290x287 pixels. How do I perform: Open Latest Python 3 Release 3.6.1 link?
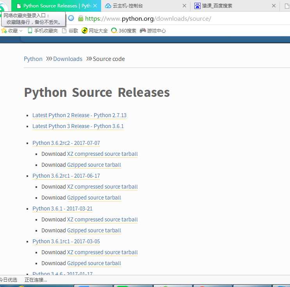pos(78,126)
